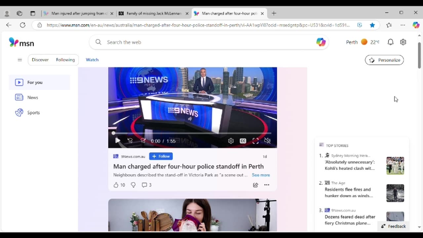
Task: Open a new browser tab
Action: point(274,14)
